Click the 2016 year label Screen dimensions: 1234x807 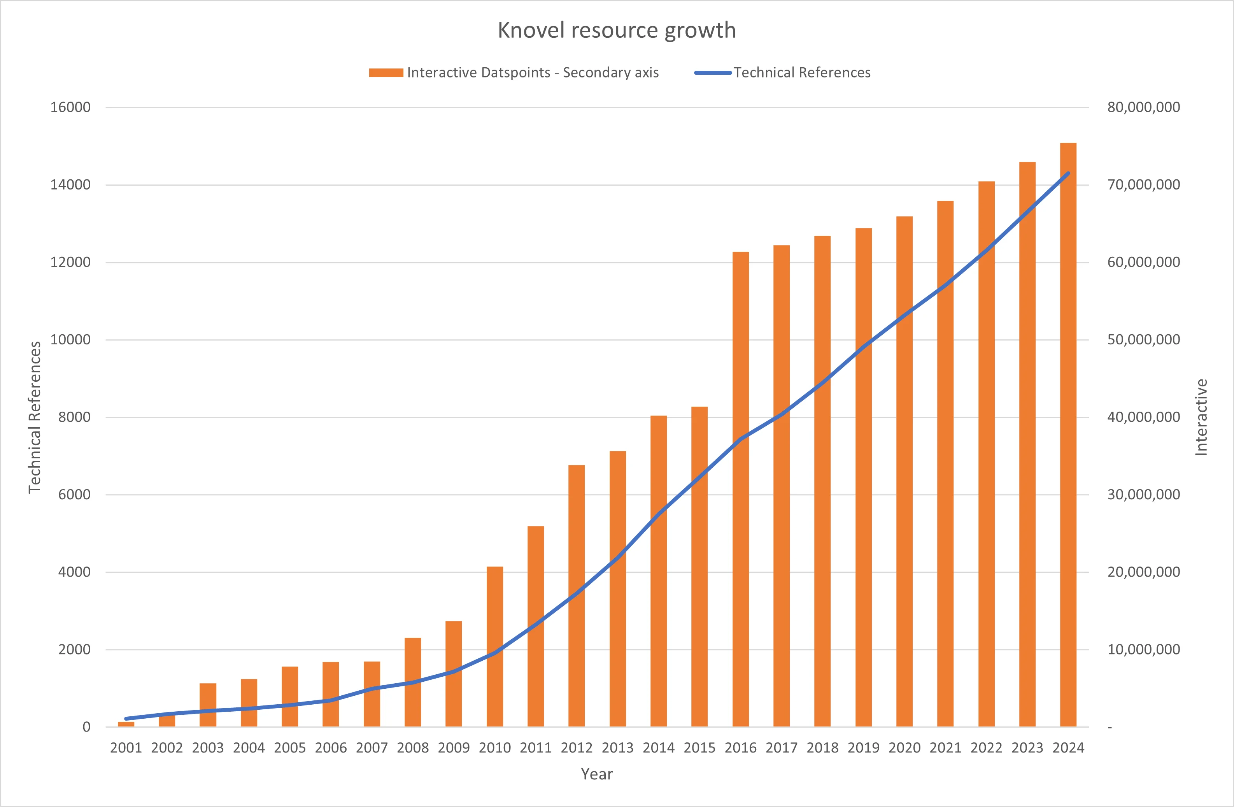coord(740,748)
